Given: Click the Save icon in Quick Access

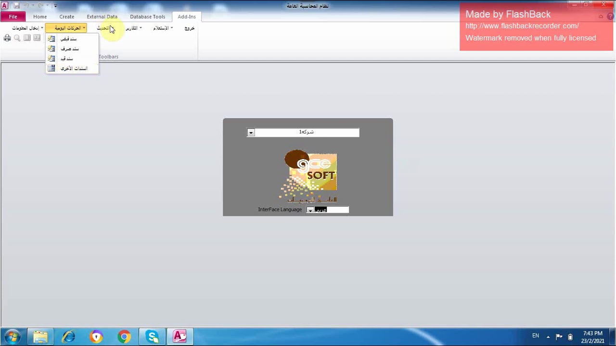Looking at the screenshot, I should click(x=16, y=6).
